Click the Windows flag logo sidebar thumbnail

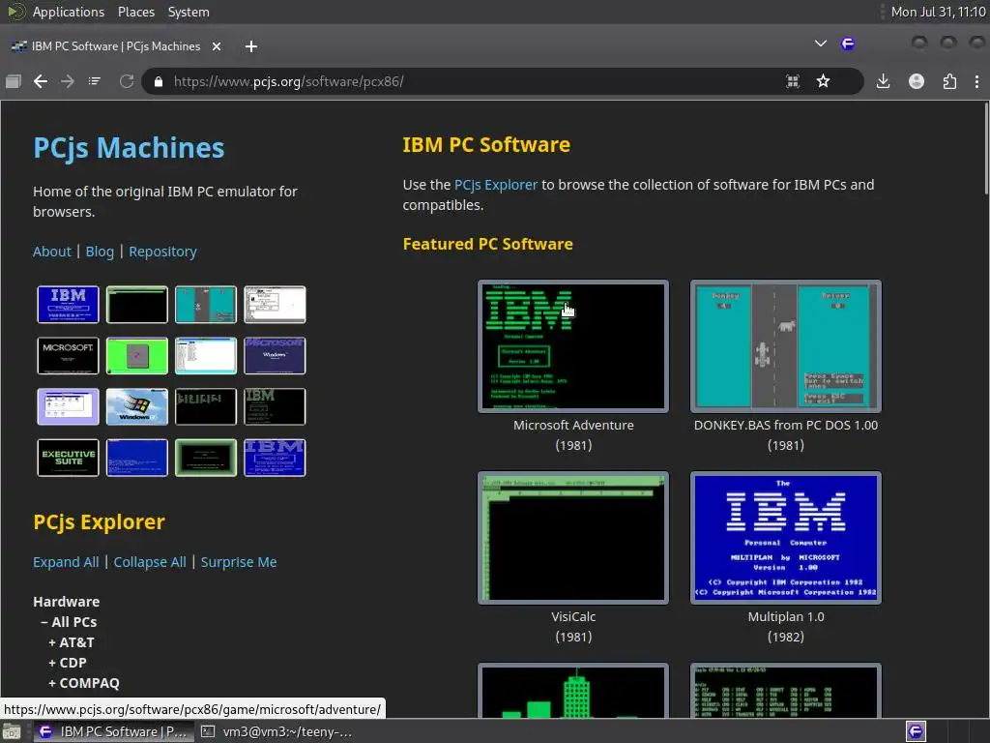pos(137,406)
